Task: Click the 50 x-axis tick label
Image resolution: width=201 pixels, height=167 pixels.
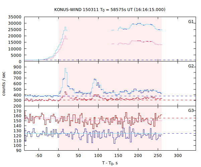Action: [78, 156]
